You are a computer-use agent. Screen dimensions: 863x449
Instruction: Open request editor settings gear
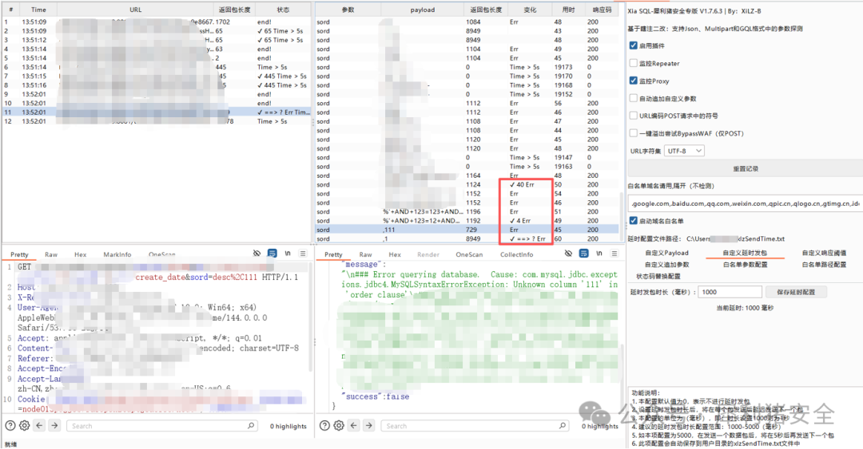tap(25, 426)
